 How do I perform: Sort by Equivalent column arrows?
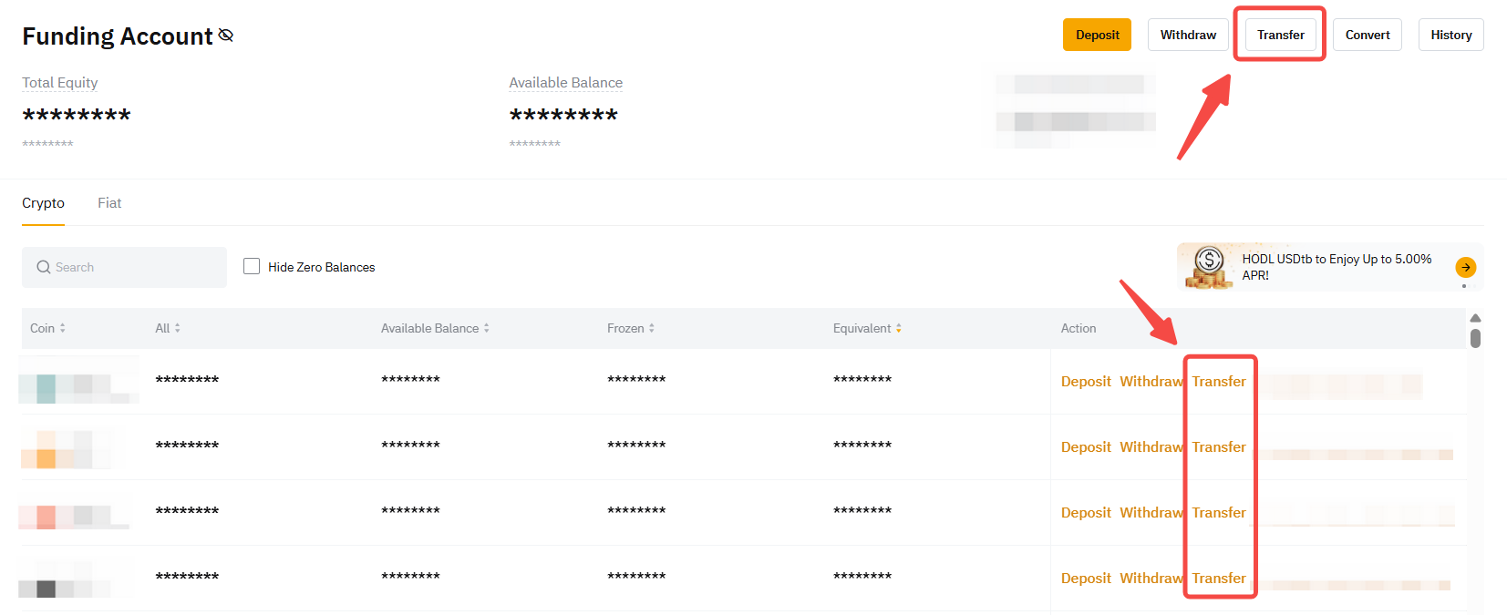pyautogui.click(x=898, y=328)
